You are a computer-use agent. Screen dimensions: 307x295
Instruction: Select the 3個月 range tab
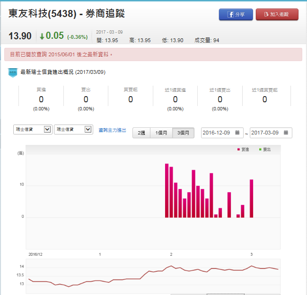[x=183, y=133]
